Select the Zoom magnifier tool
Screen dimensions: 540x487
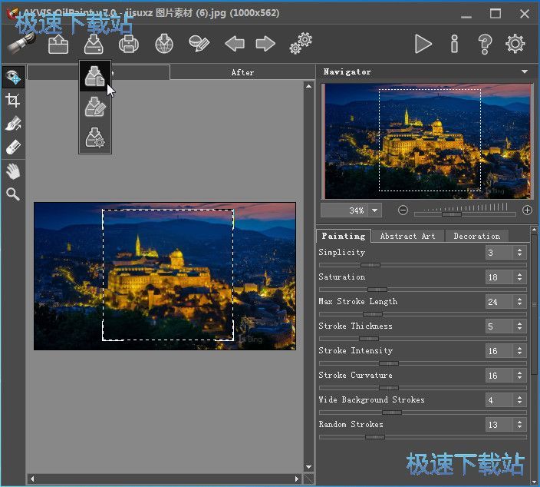[x=12, y=194]
